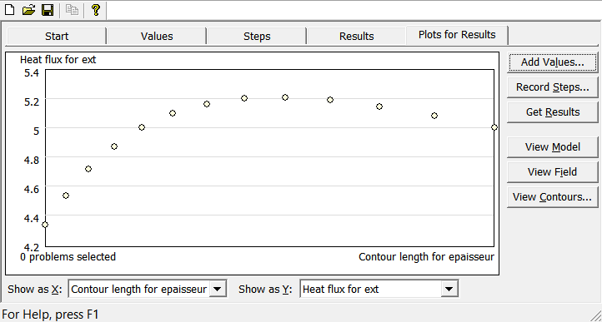Screen dimensions: 602x322
Task: Click the View Contours... button
Action: click(x=553, y=197)
